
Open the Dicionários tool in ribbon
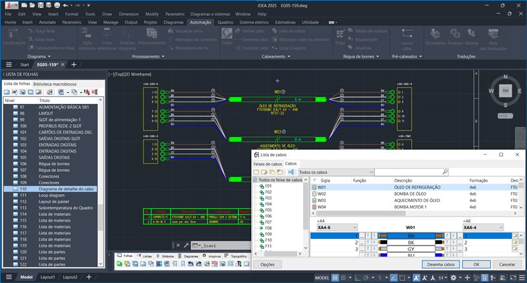click(x=435, y=36)
